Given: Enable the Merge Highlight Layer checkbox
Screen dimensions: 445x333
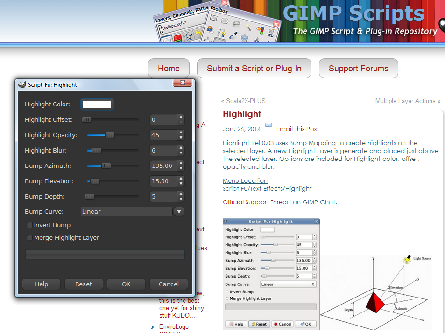Looking at the screenshot, I should click(x=29, y=237).
